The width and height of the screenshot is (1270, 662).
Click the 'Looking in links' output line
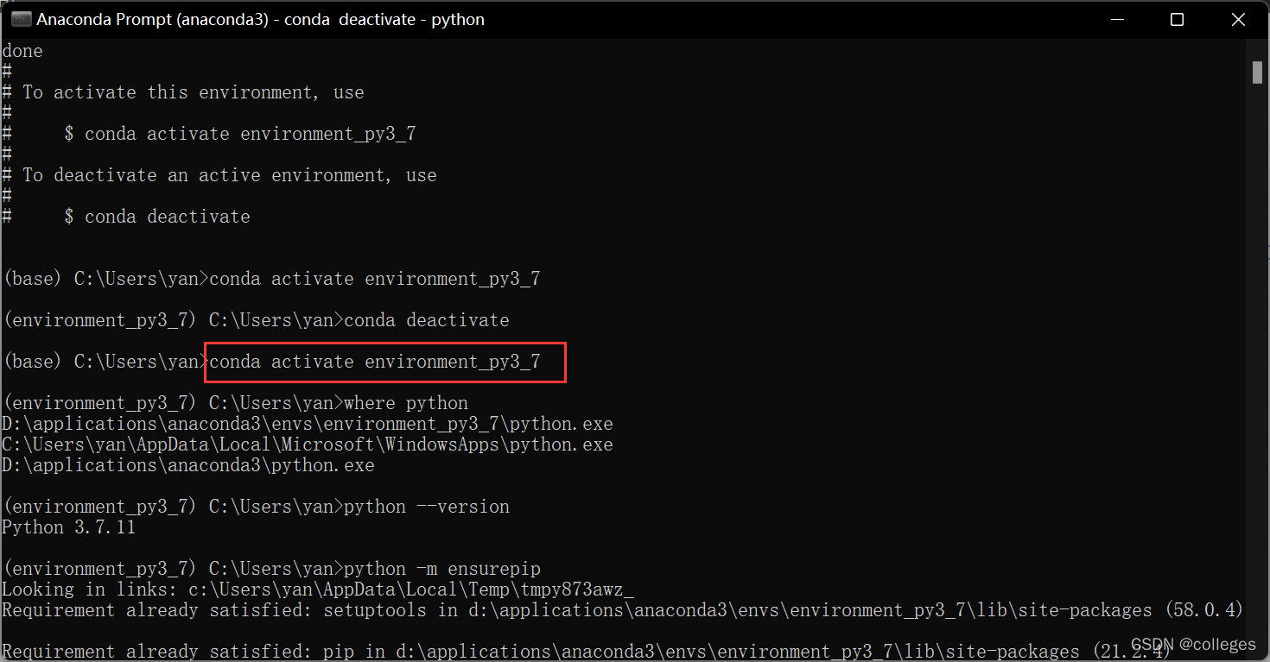pyautogui.click(x=318, y=589)
